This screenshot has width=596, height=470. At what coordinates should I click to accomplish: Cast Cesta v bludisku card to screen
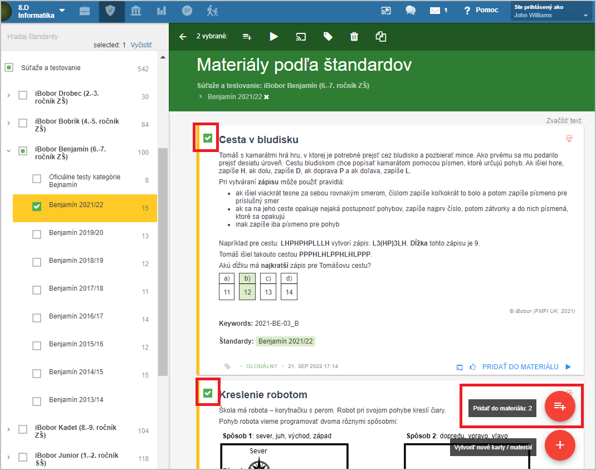point(460,367)
